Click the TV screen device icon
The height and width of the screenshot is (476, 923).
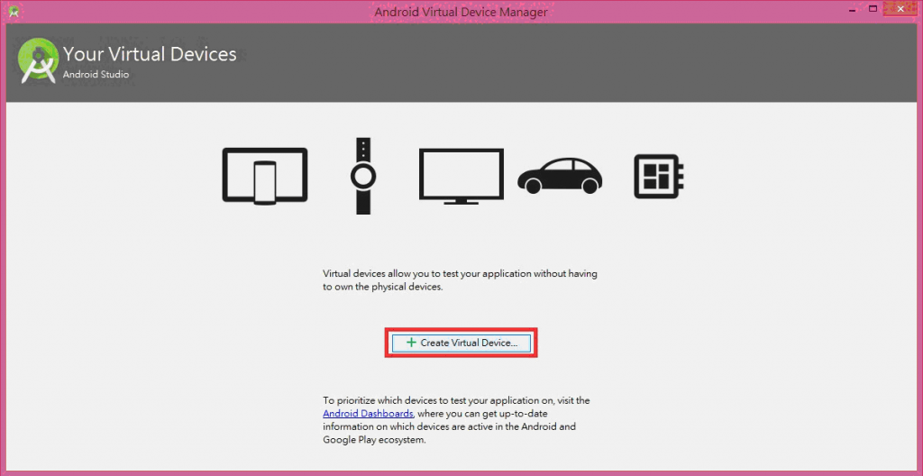point(461,176)
